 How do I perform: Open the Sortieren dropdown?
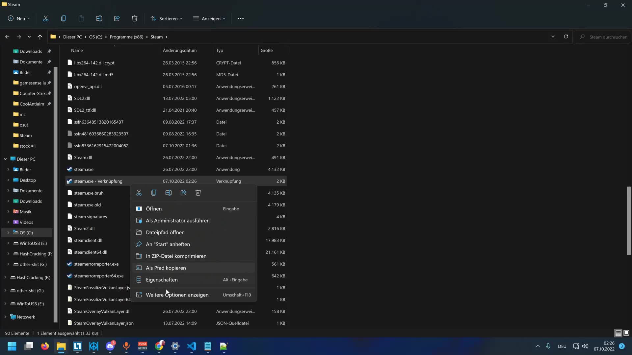167,18
